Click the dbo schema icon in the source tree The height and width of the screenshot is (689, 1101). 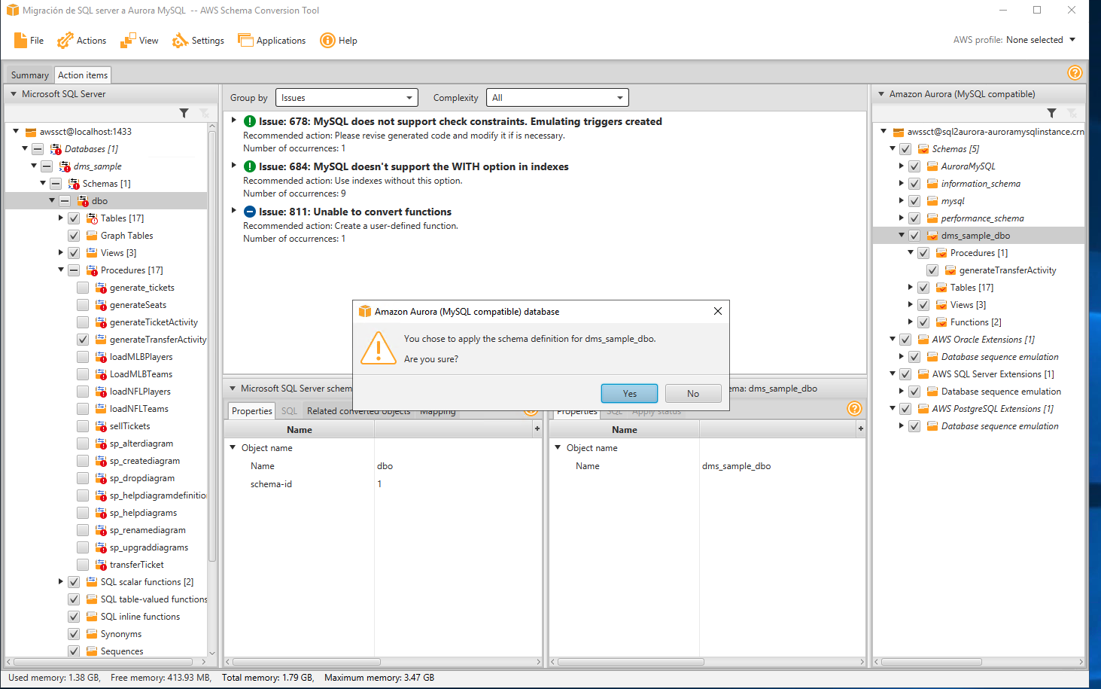83,201
